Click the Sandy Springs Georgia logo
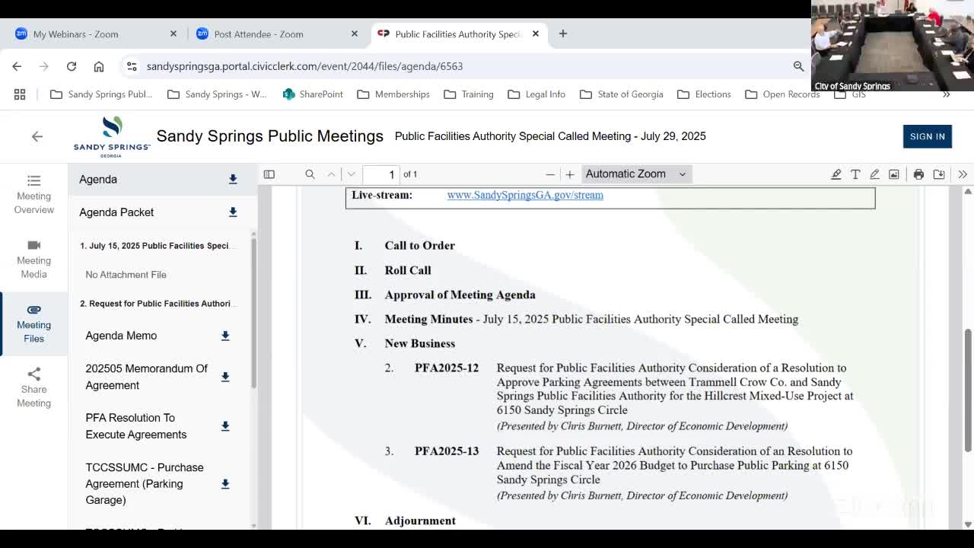Image resolution: width=974 pixels, height=548 pixels. pyautogui.click(x=112, y=136)
